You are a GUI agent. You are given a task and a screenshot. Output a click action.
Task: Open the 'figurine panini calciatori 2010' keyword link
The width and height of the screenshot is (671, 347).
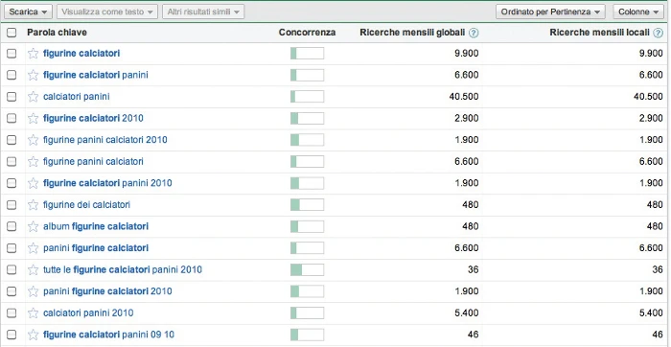(105, 140)
